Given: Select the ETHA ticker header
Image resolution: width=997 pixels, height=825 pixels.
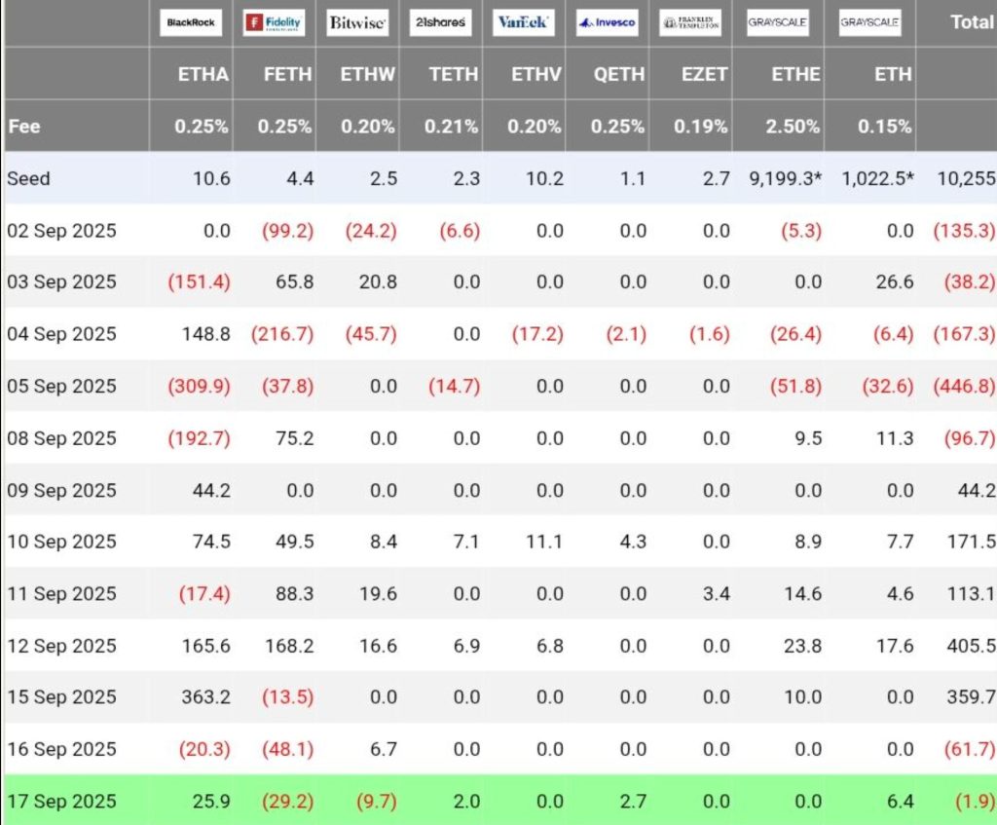Looking at the screenshot, I should coord(204,74).
